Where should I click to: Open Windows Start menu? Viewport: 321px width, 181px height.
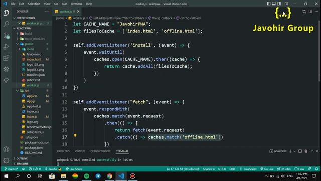click(x=6, y=176)
